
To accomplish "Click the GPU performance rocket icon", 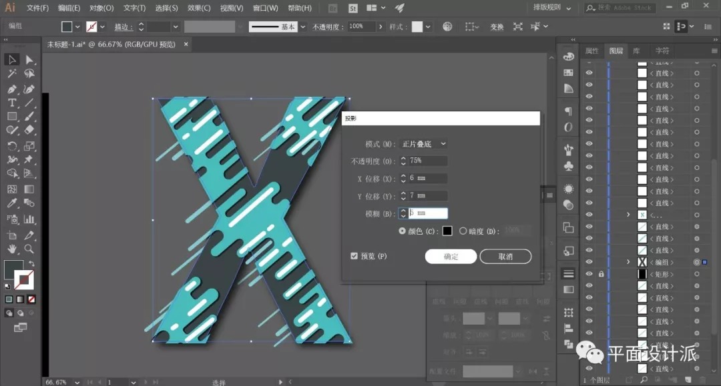I will point(400,8).
